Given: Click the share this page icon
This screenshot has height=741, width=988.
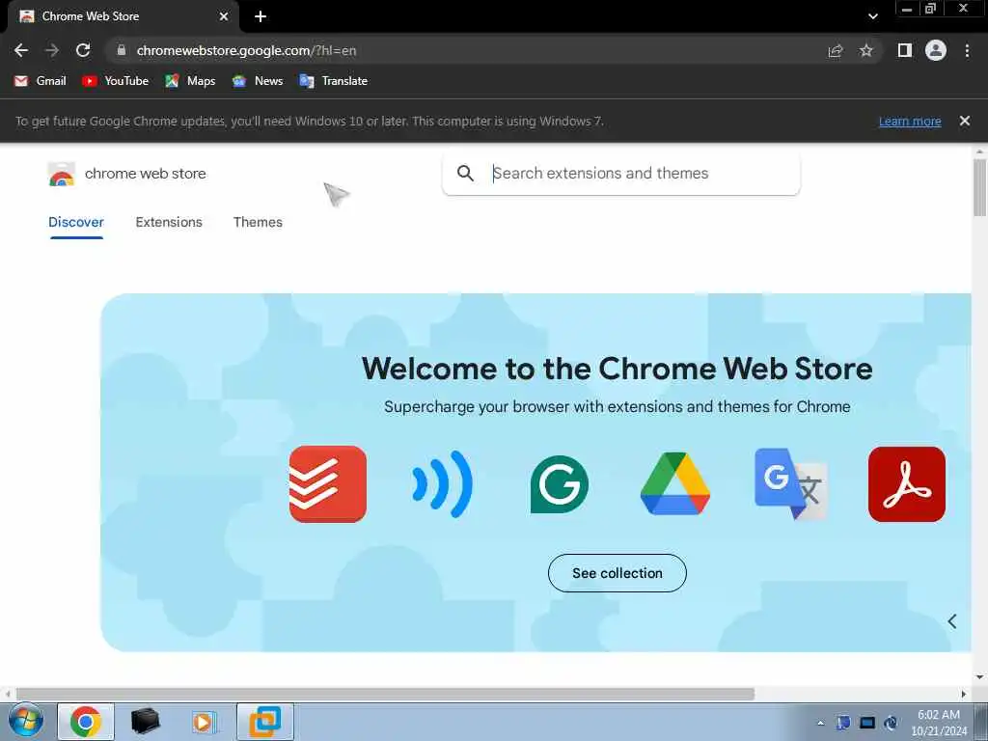Looking at the screenshot, I should click(x=836, y=51).
